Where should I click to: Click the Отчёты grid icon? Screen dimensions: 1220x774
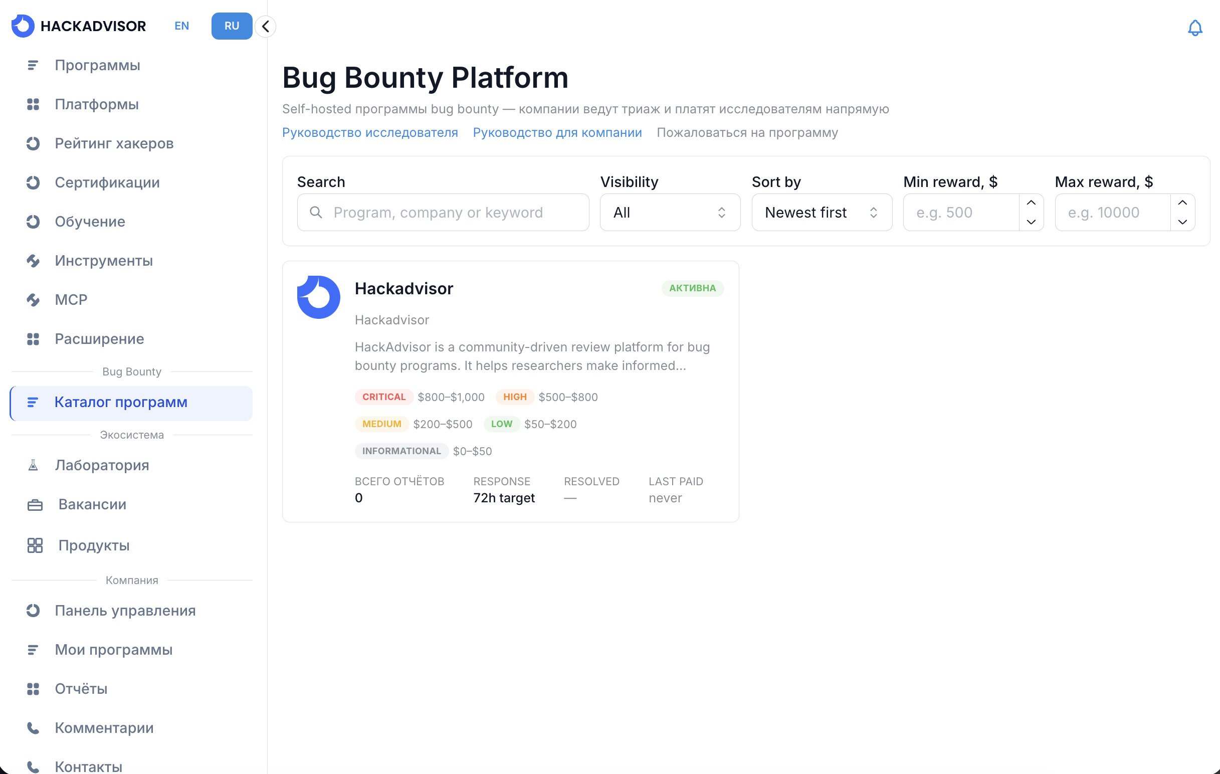click(33, 689)
